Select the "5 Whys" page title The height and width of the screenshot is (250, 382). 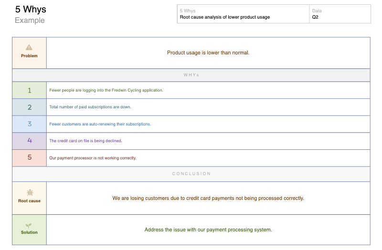coord(31,9)
